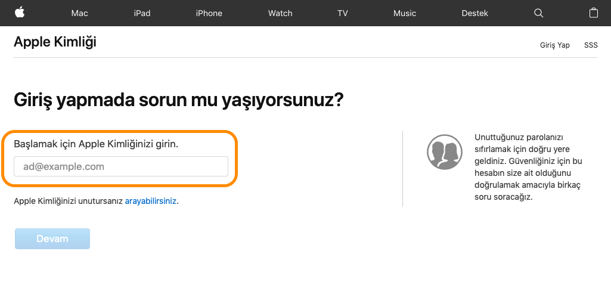Open the Destek support page
Viewport: 611px width, 285px height.
coord(474,13)
